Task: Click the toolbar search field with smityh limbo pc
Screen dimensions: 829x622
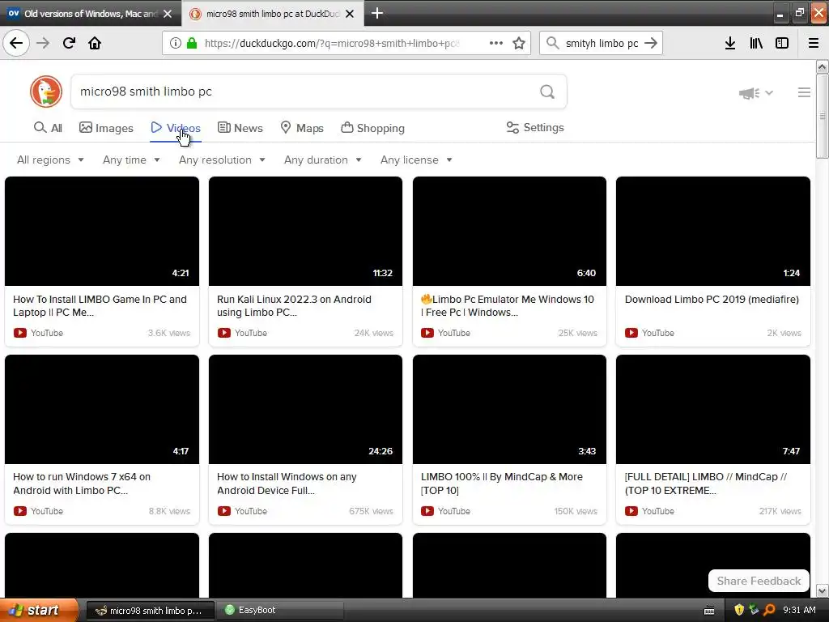Action: coord(602,43)
